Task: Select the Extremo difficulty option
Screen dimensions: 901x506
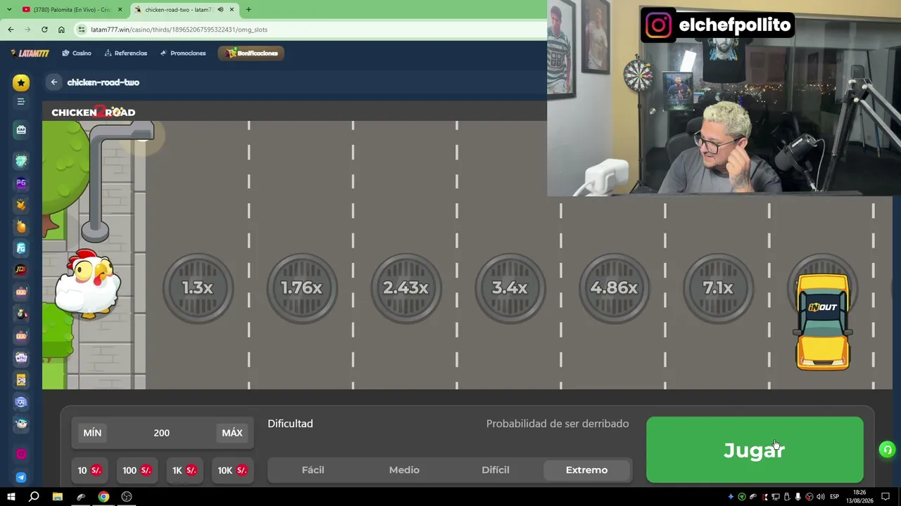Action: [x=586, y=470]
